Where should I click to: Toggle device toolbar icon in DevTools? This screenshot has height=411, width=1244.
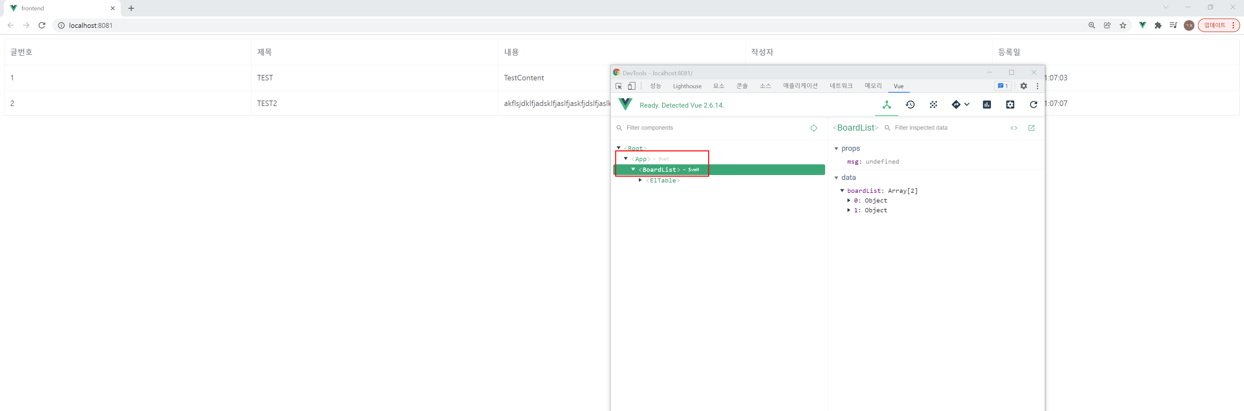(x=632, y=86)
